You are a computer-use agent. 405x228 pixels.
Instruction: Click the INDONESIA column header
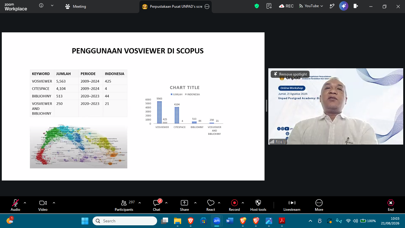pos(114,74)
